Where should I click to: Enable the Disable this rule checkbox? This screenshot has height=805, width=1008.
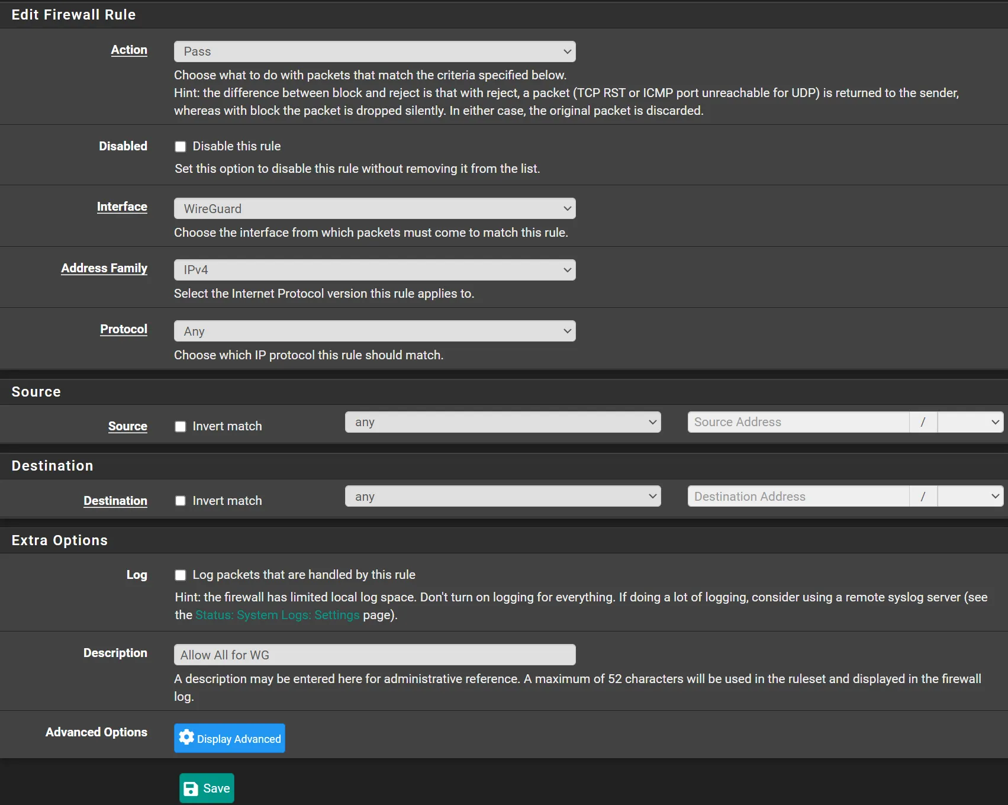tap(181, 147)
